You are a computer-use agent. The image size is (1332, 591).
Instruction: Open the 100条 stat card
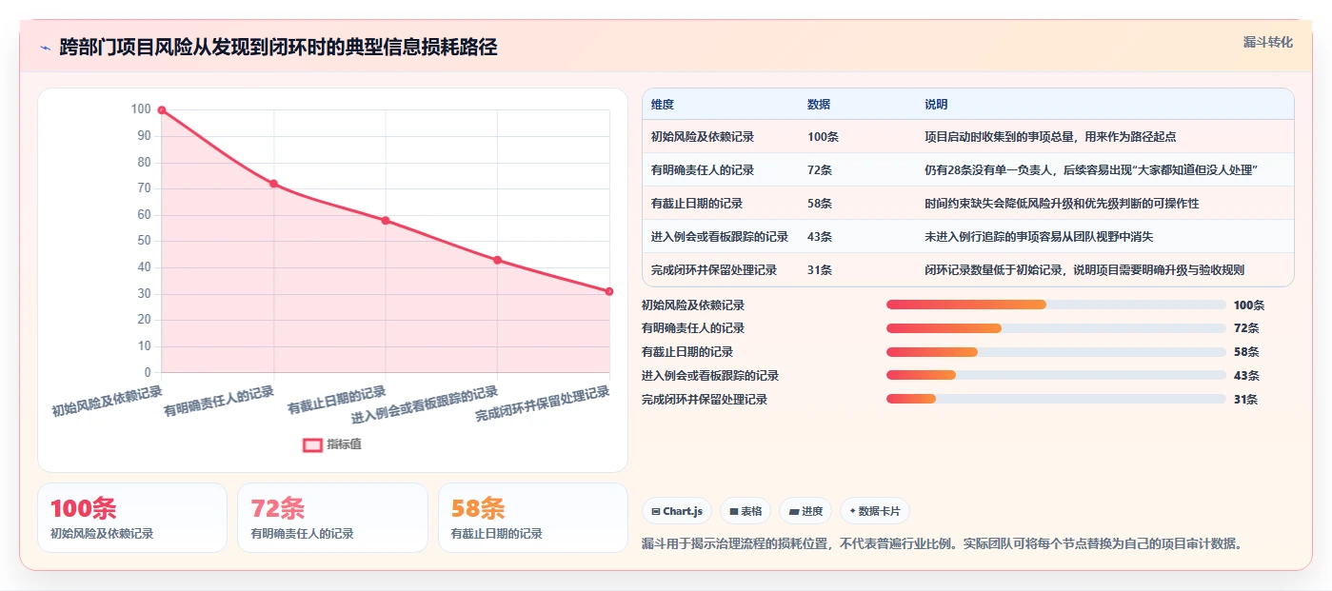(x=132, y=518)
